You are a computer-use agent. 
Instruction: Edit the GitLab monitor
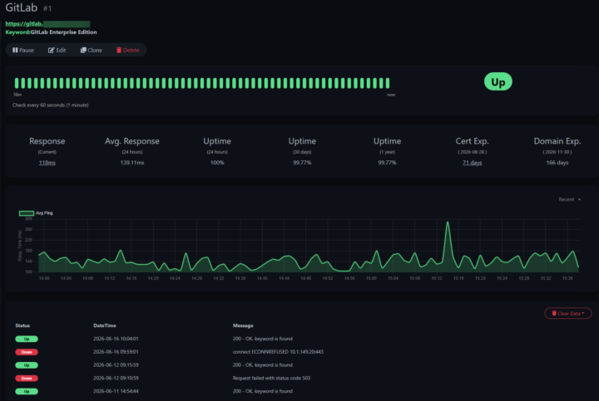point(57,50)
